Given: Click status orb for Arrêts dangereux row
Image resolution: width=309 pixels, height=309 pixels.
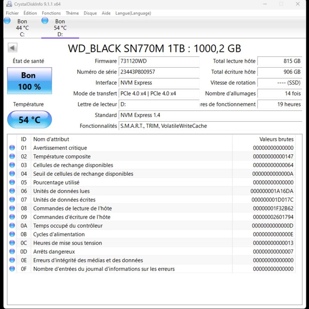Looking at the screenshot, I should point(12,251).
